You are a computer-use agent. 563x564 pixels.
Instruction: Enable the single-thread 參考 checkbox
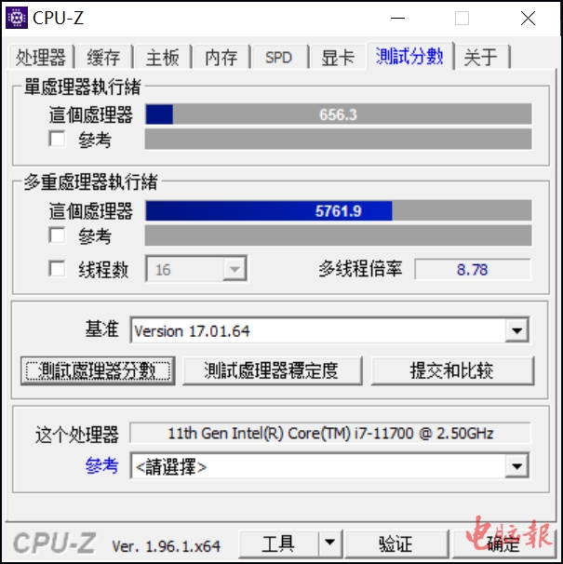click(57, 139)
